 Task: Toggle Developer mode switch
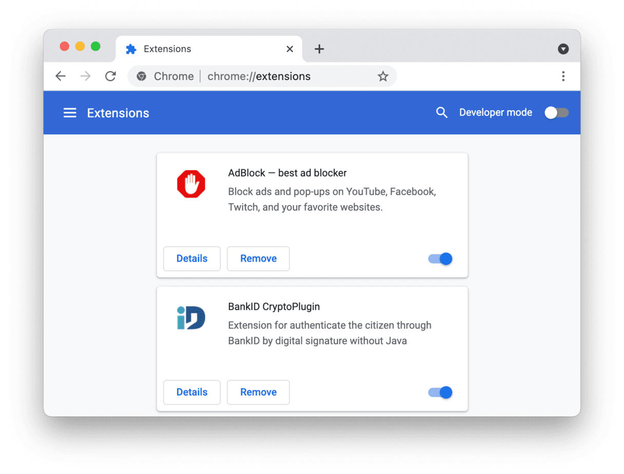tap(556, 113)
